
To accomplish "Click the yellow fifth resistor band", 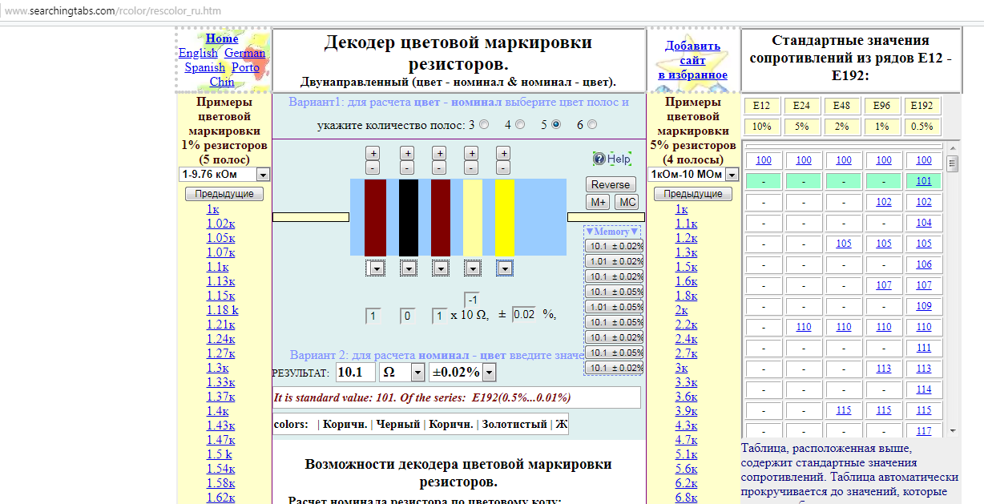I will point(504,216).
